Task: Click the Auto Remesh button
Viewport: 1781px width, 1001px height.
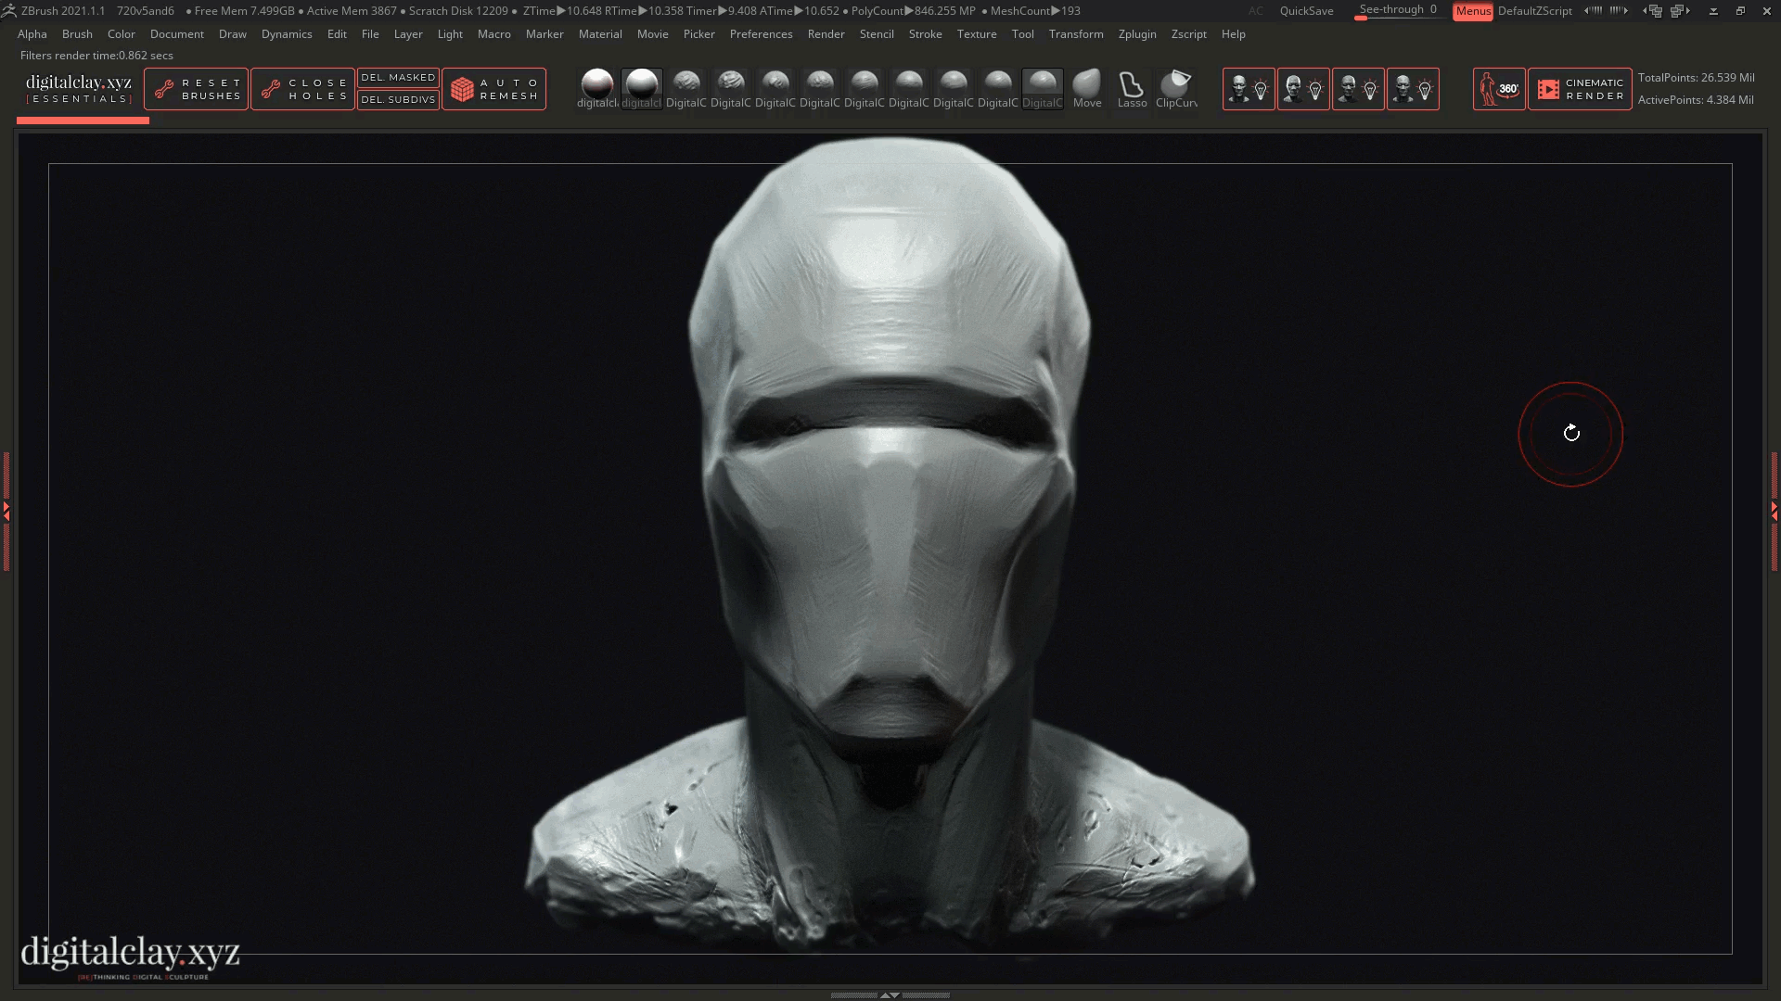Action: [x=493, y=89]
